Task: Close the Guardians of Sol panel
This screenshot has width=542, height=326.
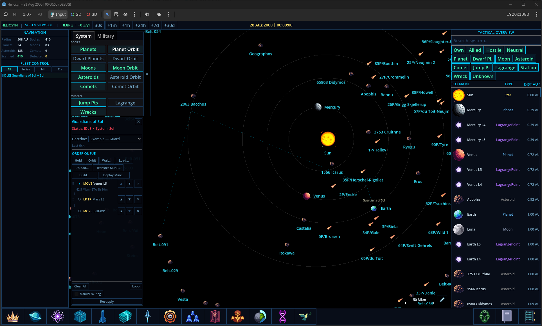Action: tap(138, 122)
